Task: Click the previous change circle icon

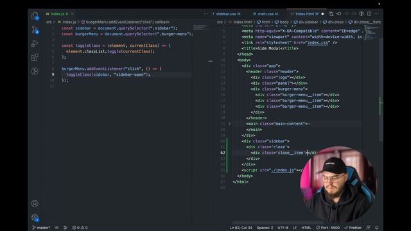Action: pos(347,13)
